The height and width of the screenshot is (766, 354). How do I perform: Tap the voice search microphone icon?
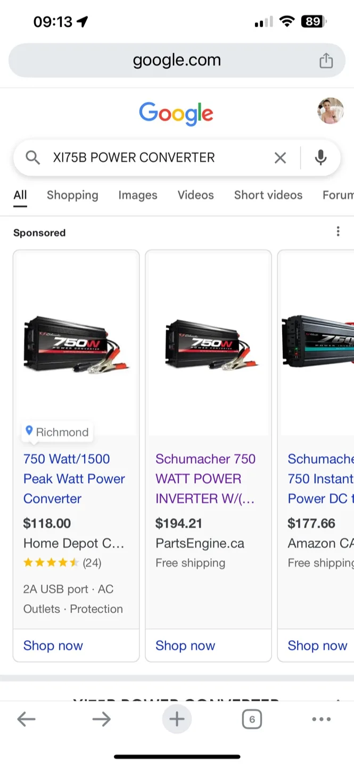point(320,157)
